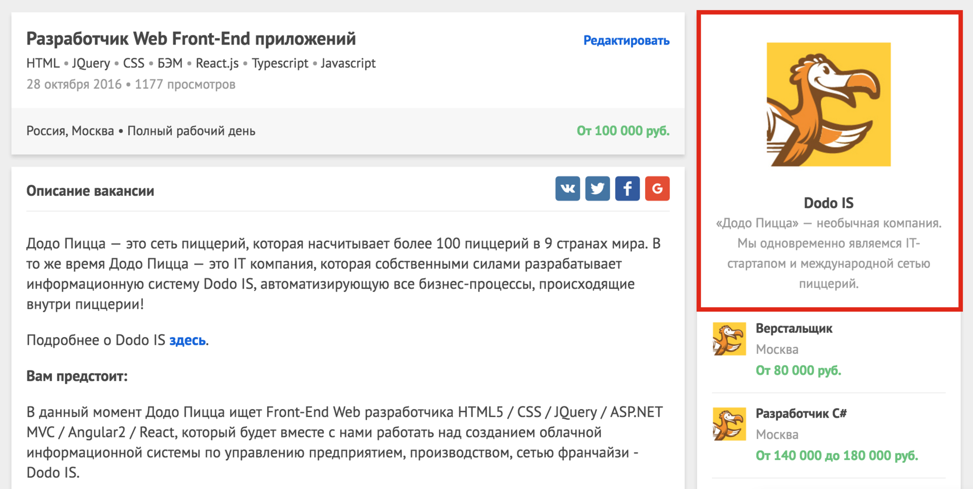Screen dimensions: 973x489
Task: Open the Dodo IS company name link
Action: [x=828, y=202]
